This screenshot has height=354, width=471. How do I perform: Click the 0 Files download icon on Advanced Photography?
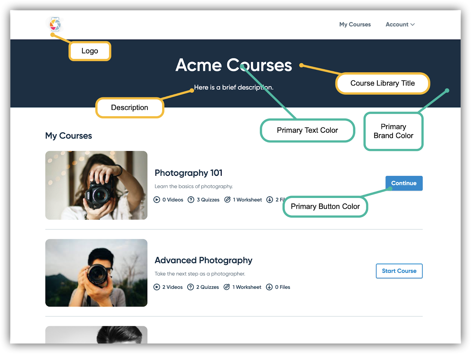(269, 287)
